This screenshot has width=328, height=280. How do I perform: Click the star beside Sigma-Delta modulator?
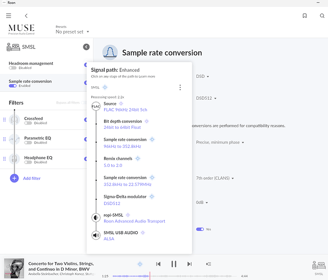152,197
